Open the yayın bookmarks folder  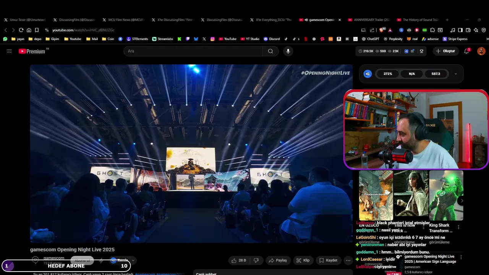tap(18, 39)
